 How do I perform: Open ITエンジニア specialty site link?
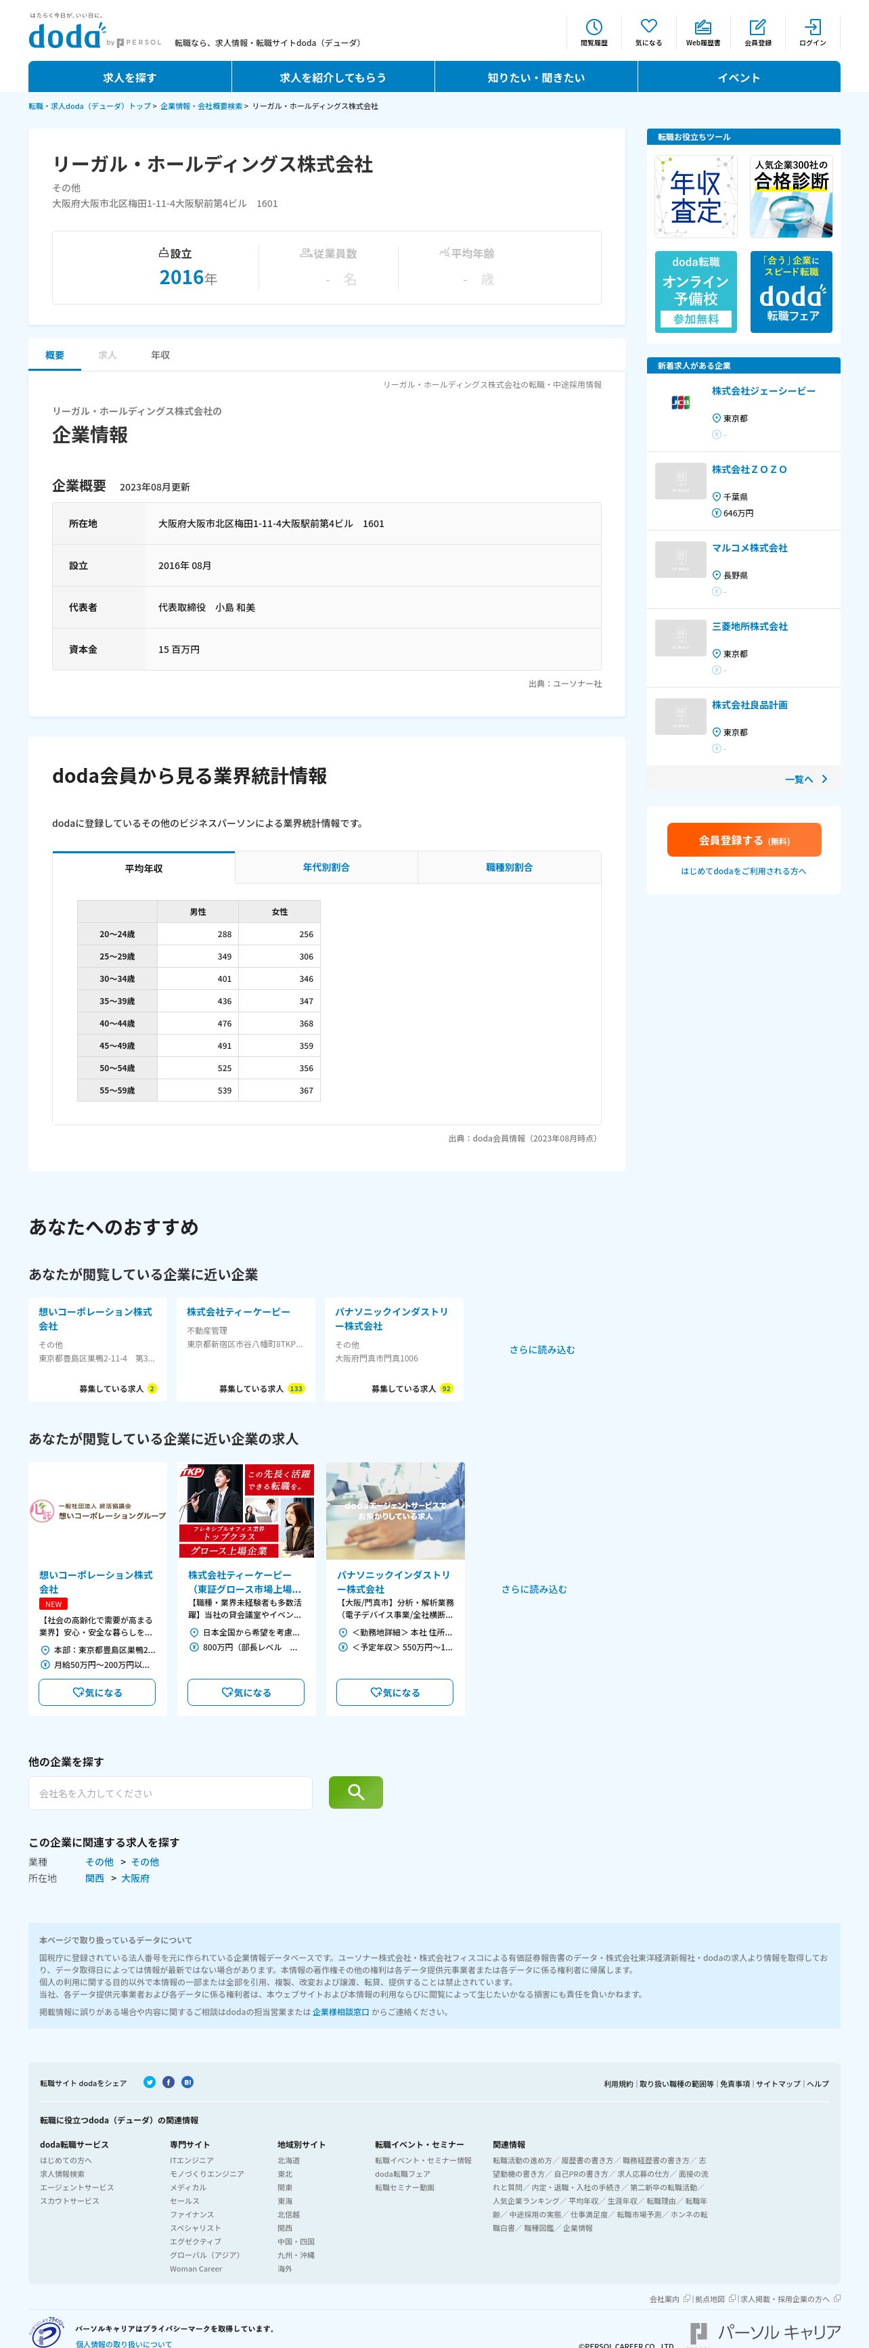tap(192, 2161)
